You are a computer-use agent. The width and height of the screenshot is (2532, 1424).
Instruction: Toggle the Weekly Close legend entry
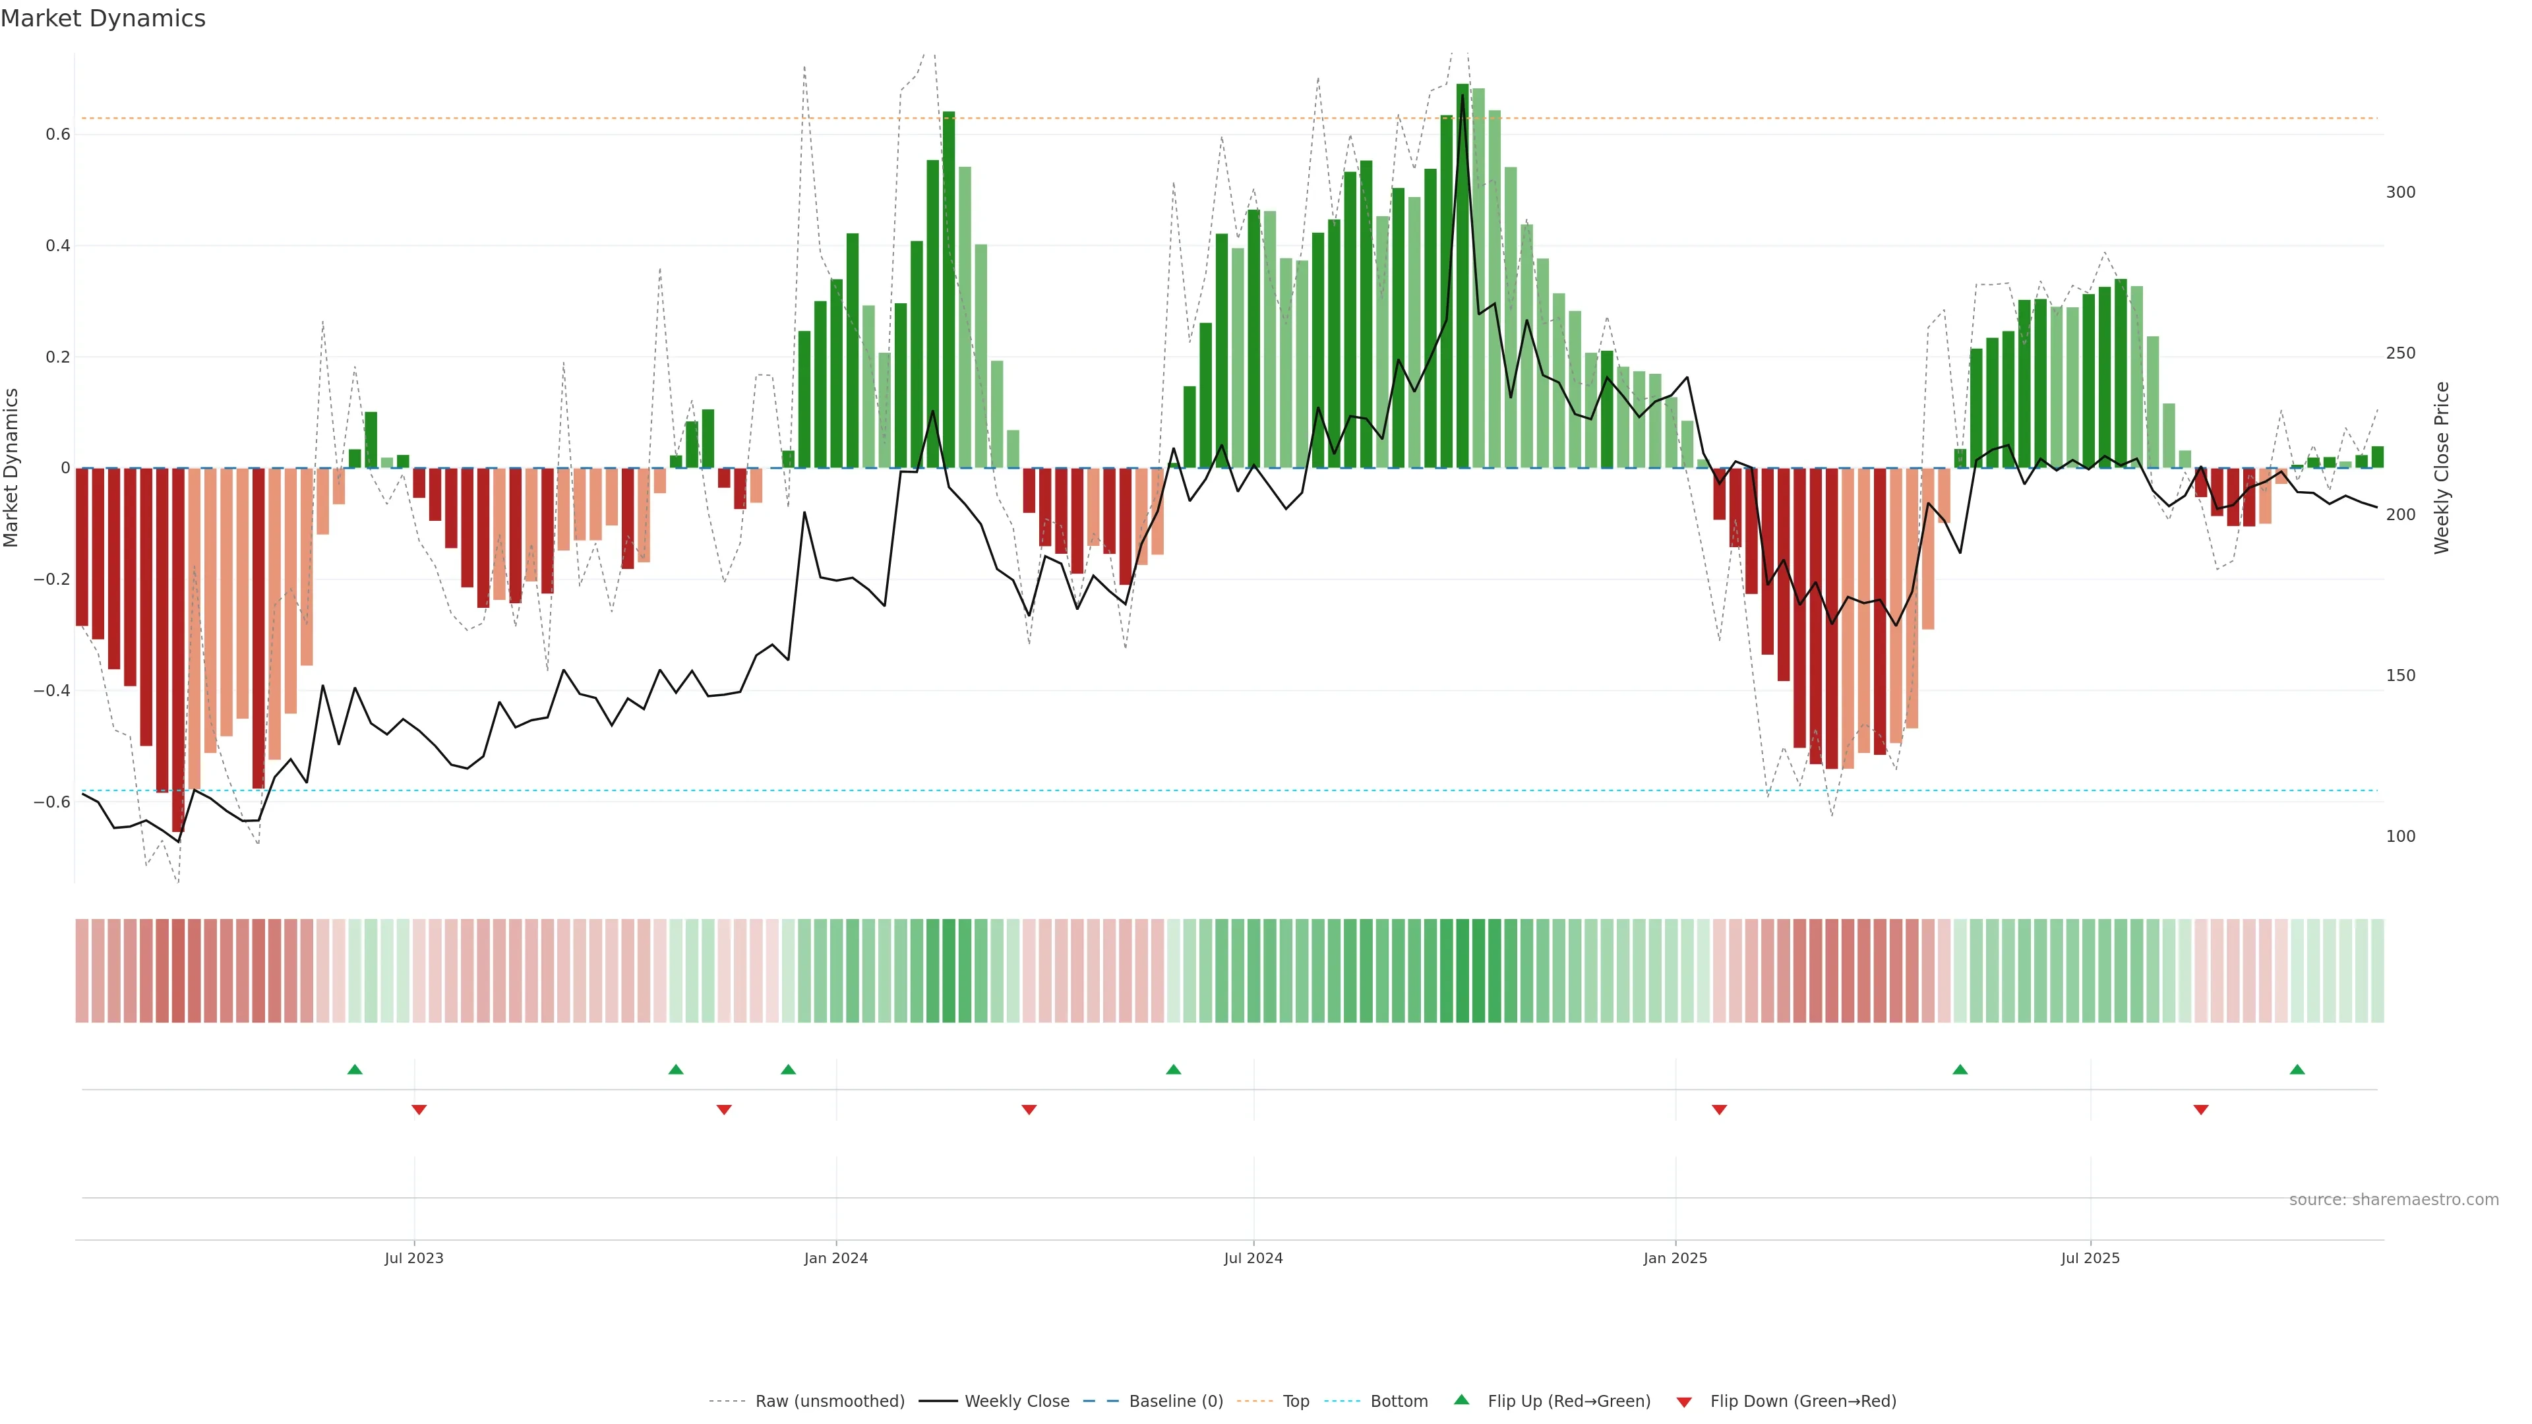coord(1016,1402)
